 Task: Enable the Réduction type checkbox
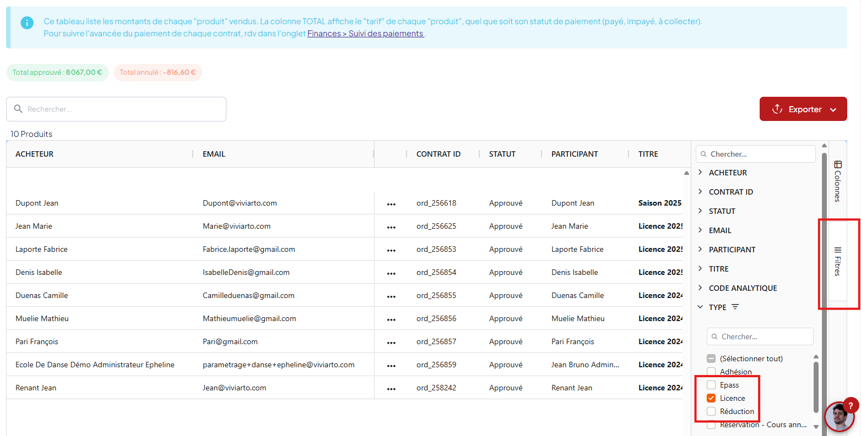pos(711,411)
